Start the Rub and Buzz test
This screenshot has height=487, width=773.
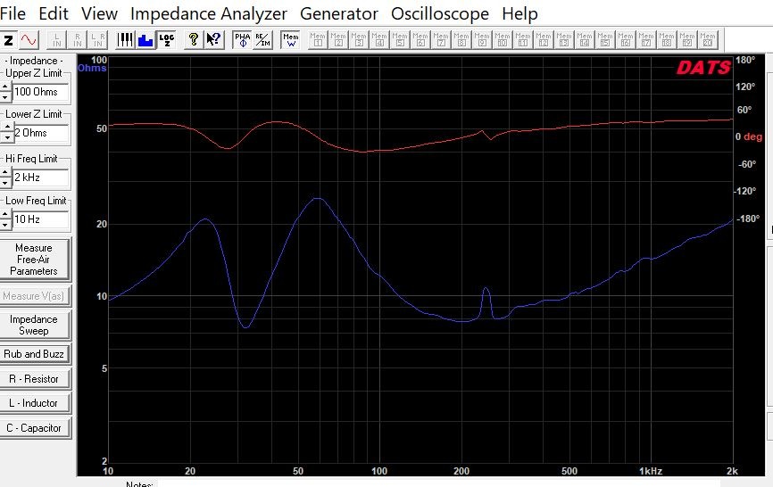(35, 354)
